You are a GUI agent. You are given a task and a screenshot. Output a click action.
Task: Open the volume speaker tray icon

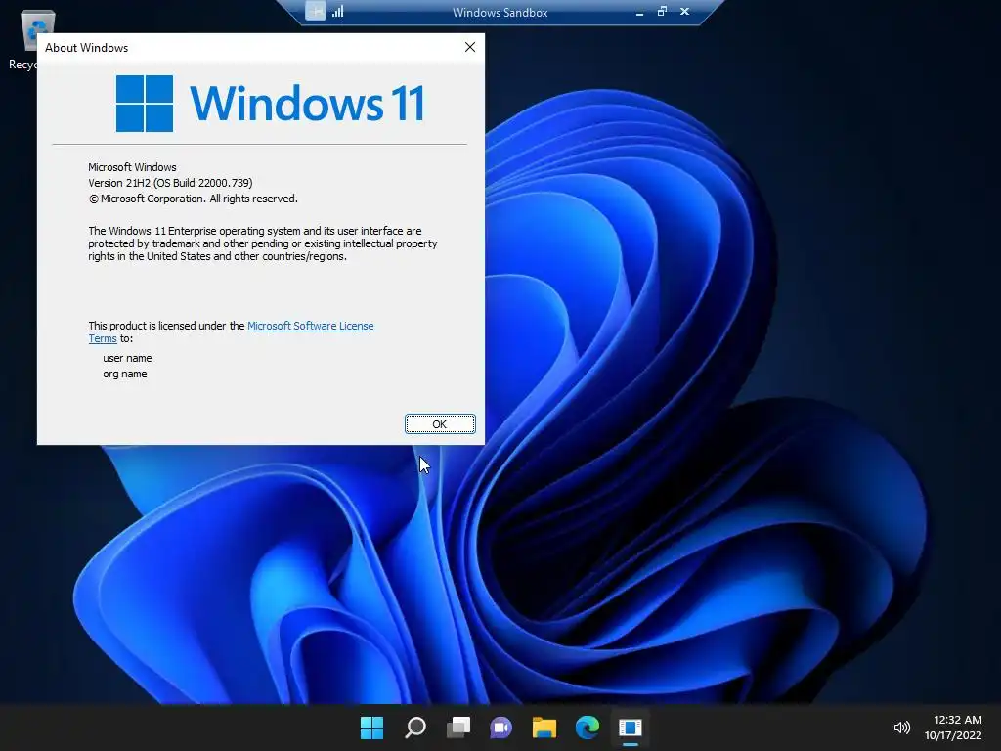[x=902, y=728]
